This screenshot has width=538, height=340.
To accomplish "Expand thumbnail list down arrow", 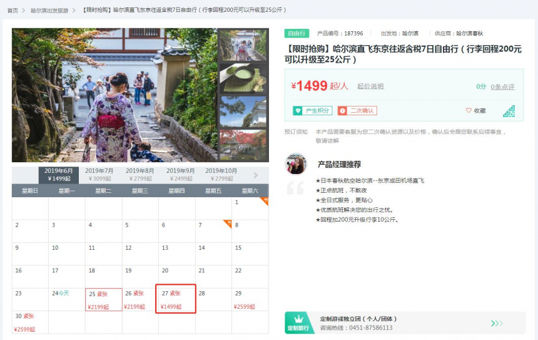I will click(x=243, y=158).
